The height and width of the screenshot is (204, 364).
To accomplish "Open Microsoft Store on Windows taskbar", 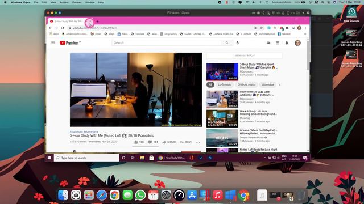I will (x=151, y=158).
